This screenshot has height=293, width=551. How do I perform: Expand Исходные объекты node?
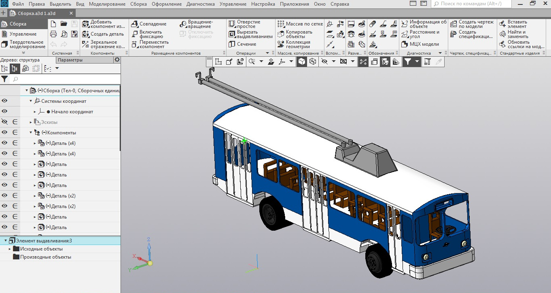(10, 249)
